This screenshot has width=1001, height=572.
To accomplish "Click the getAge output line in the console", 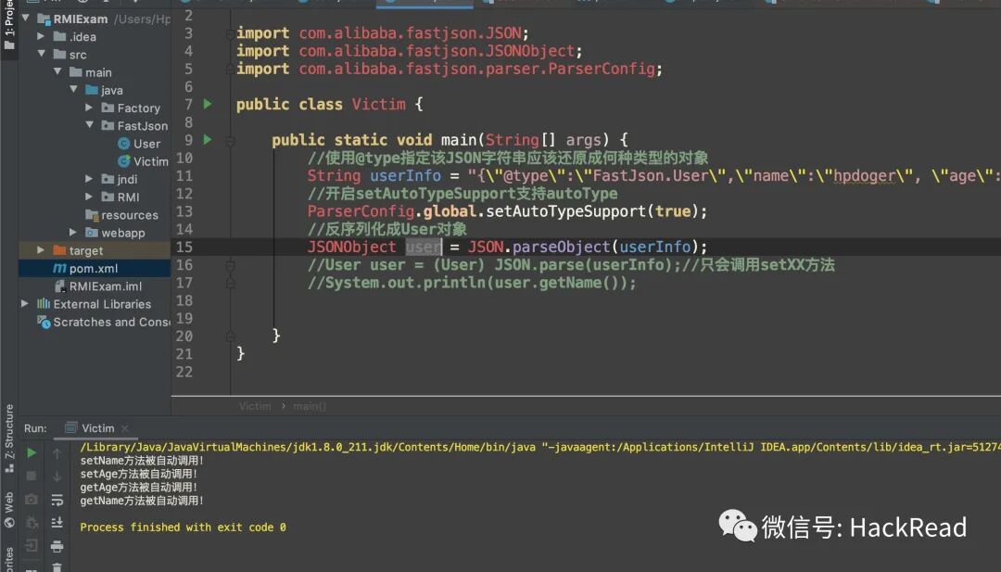I will click(138, 487).
